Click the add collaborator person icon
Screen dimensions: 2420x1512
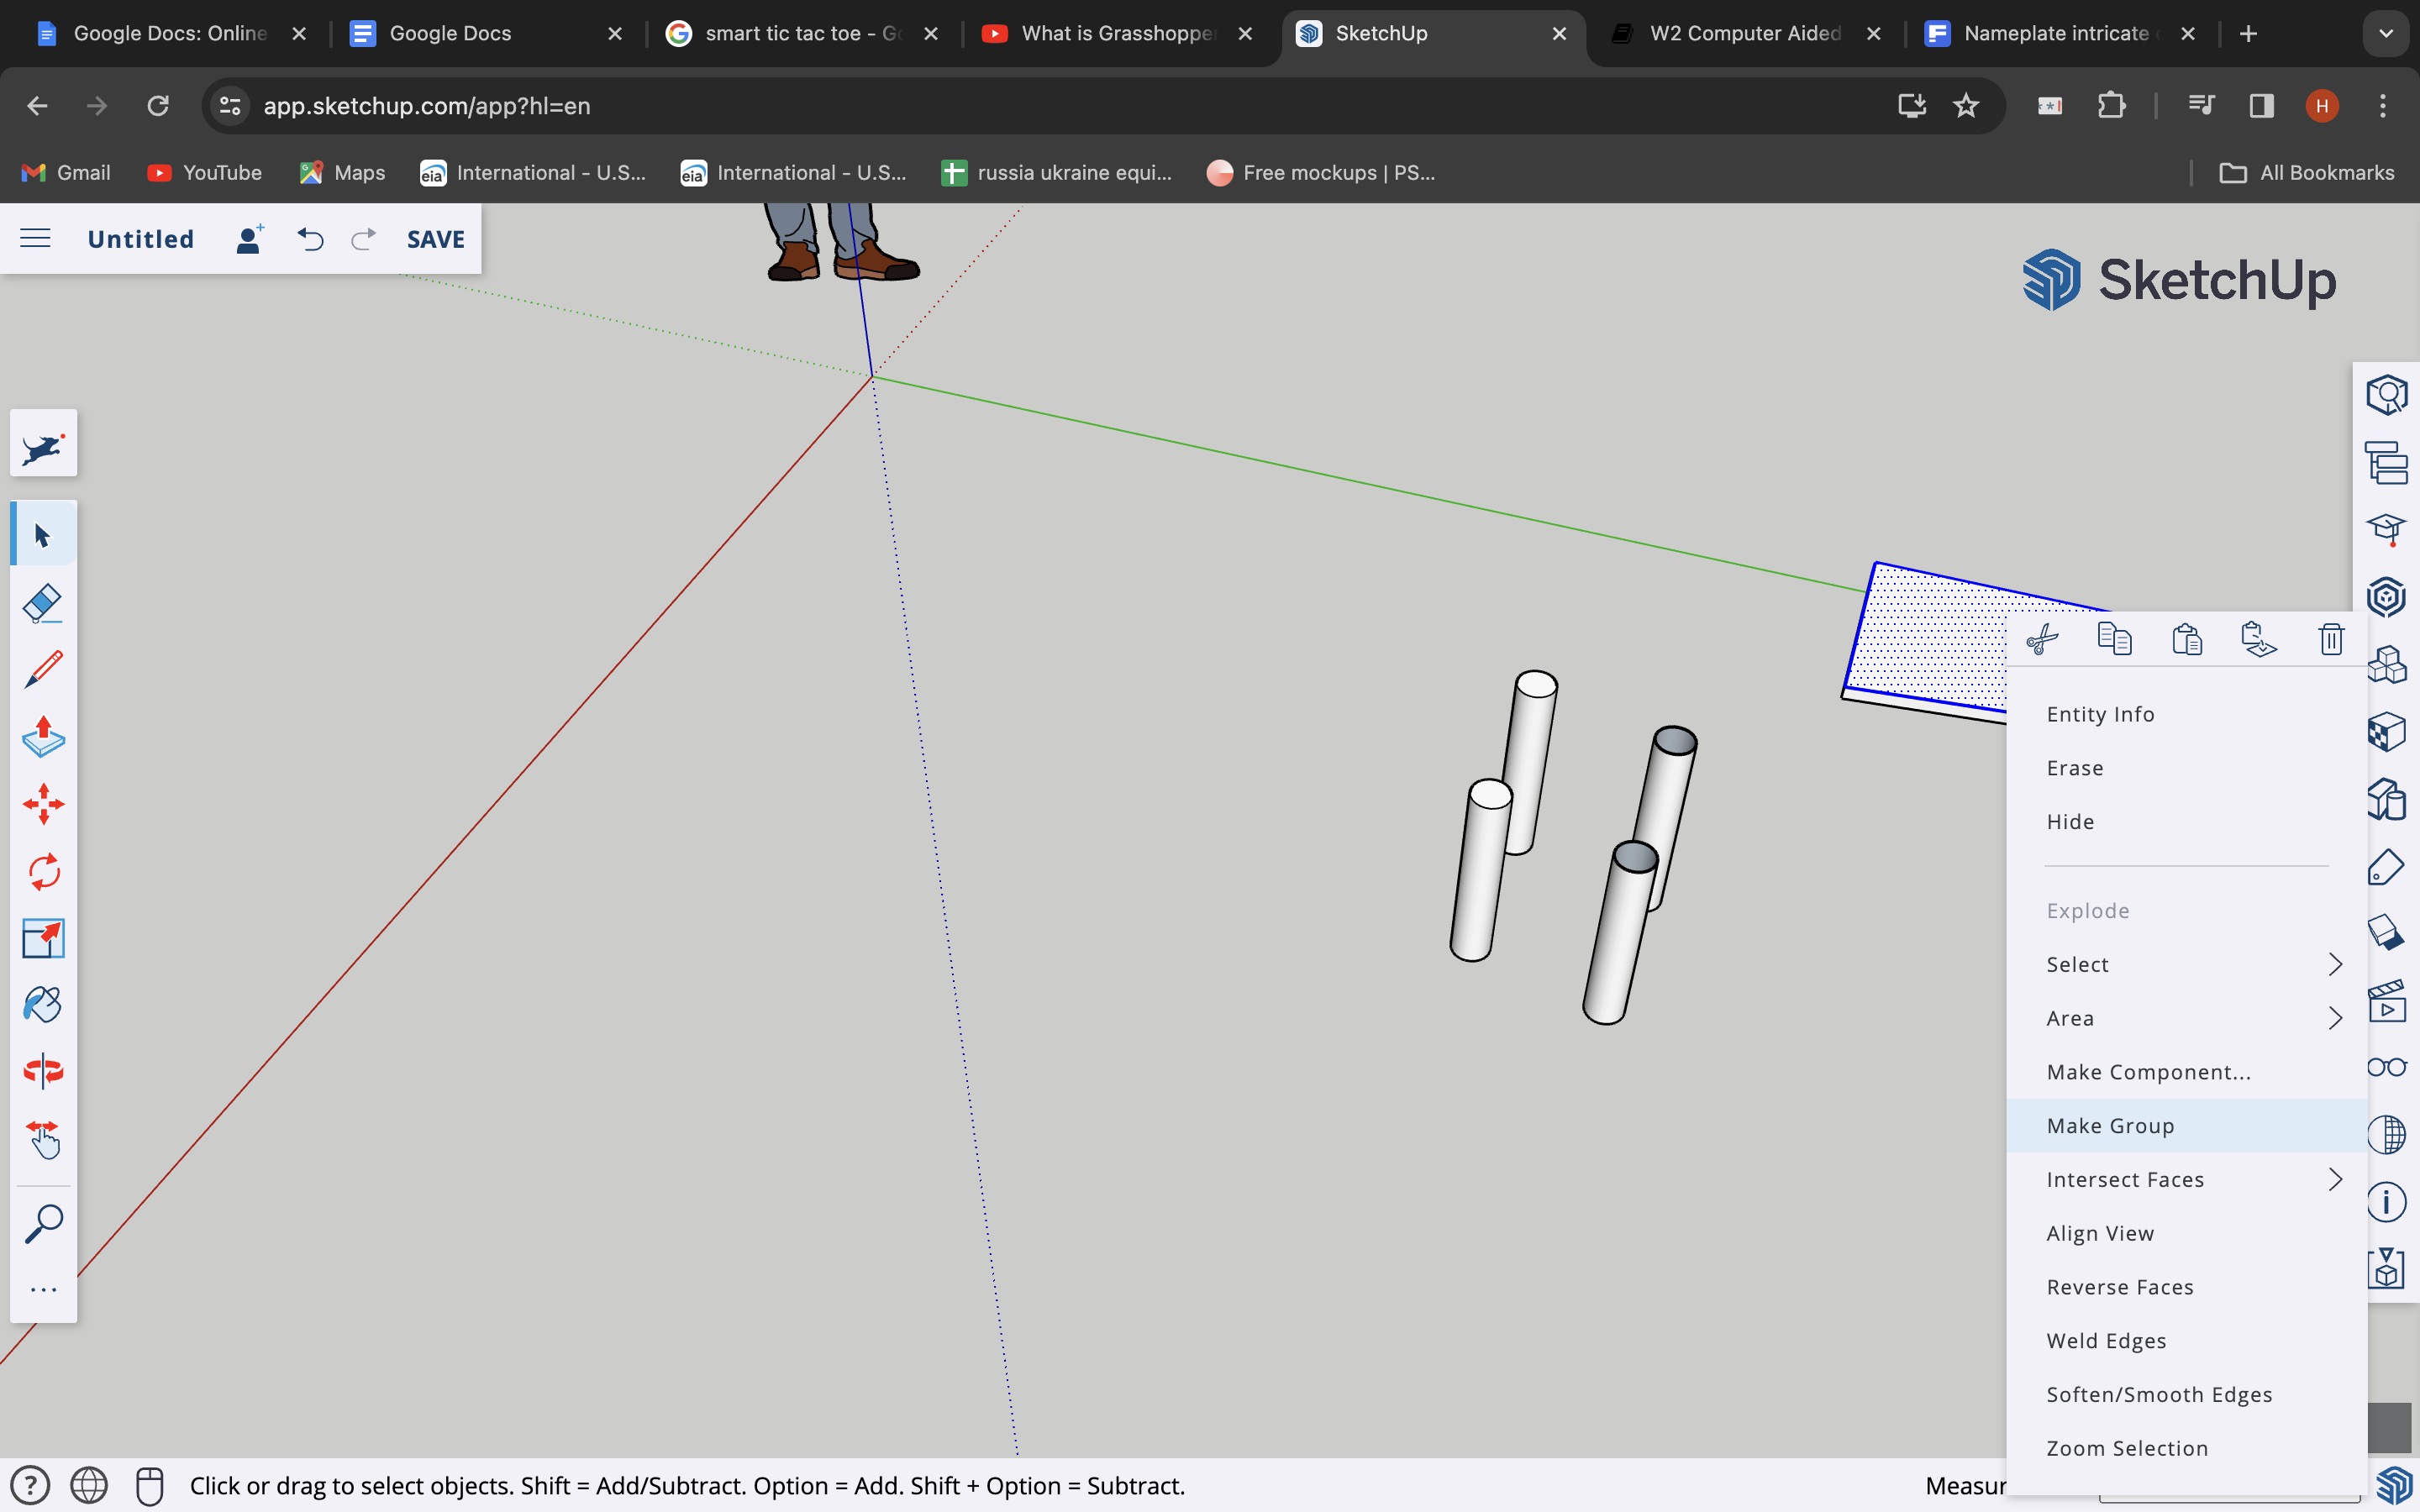pyautogui.click(x=249, y=238)
